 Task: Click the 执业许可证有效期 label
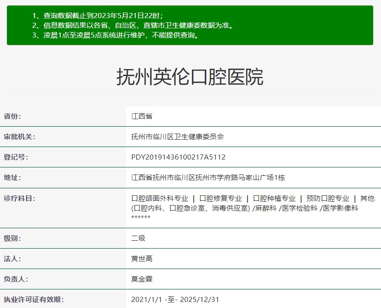pyautogui.click(x=33, y=300)
